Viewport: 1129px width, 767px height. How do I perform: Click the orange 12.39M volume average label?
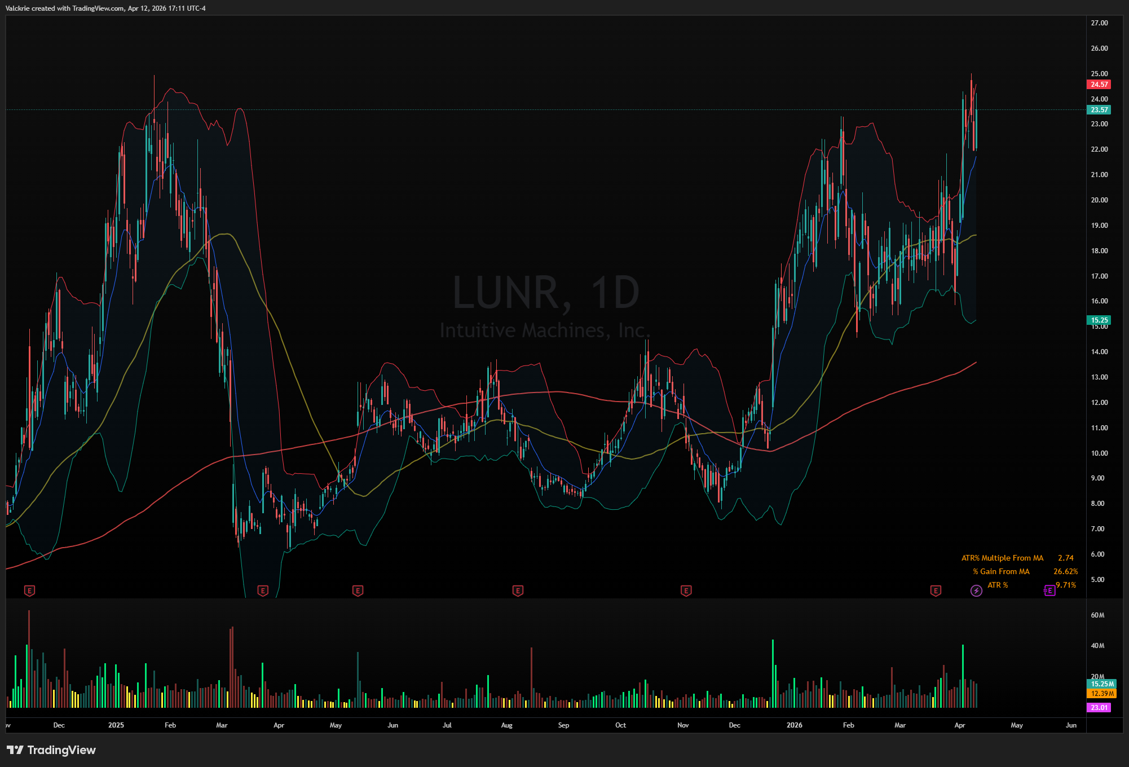[x=1101, y=693]
